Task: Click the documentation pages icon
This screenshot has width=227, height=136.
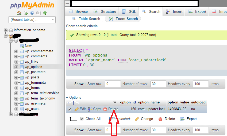Action: point(38,13)
